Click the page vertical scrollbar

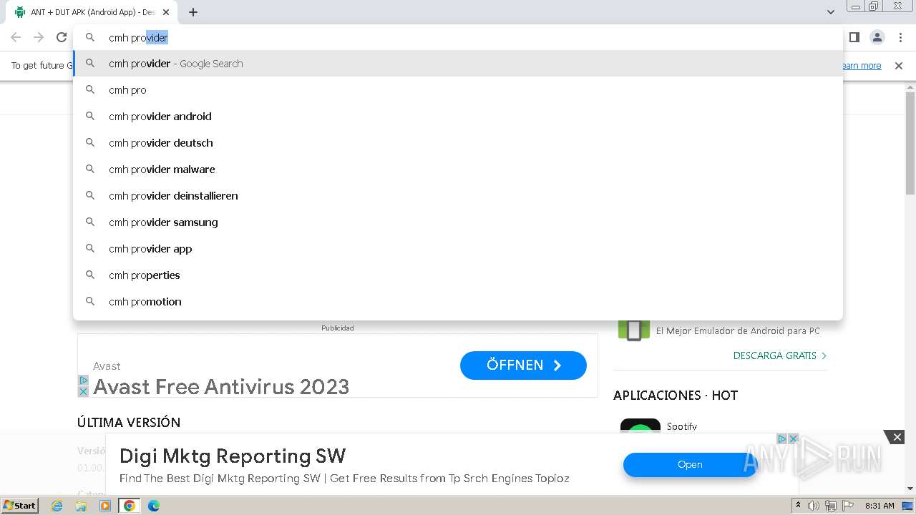click(910, 143)
